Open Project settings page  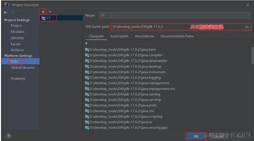16,26
